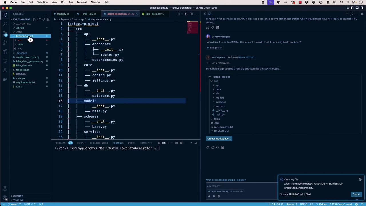Switch to the main.py editor tab
Screen dimensions: 366x206
point(61,14)
